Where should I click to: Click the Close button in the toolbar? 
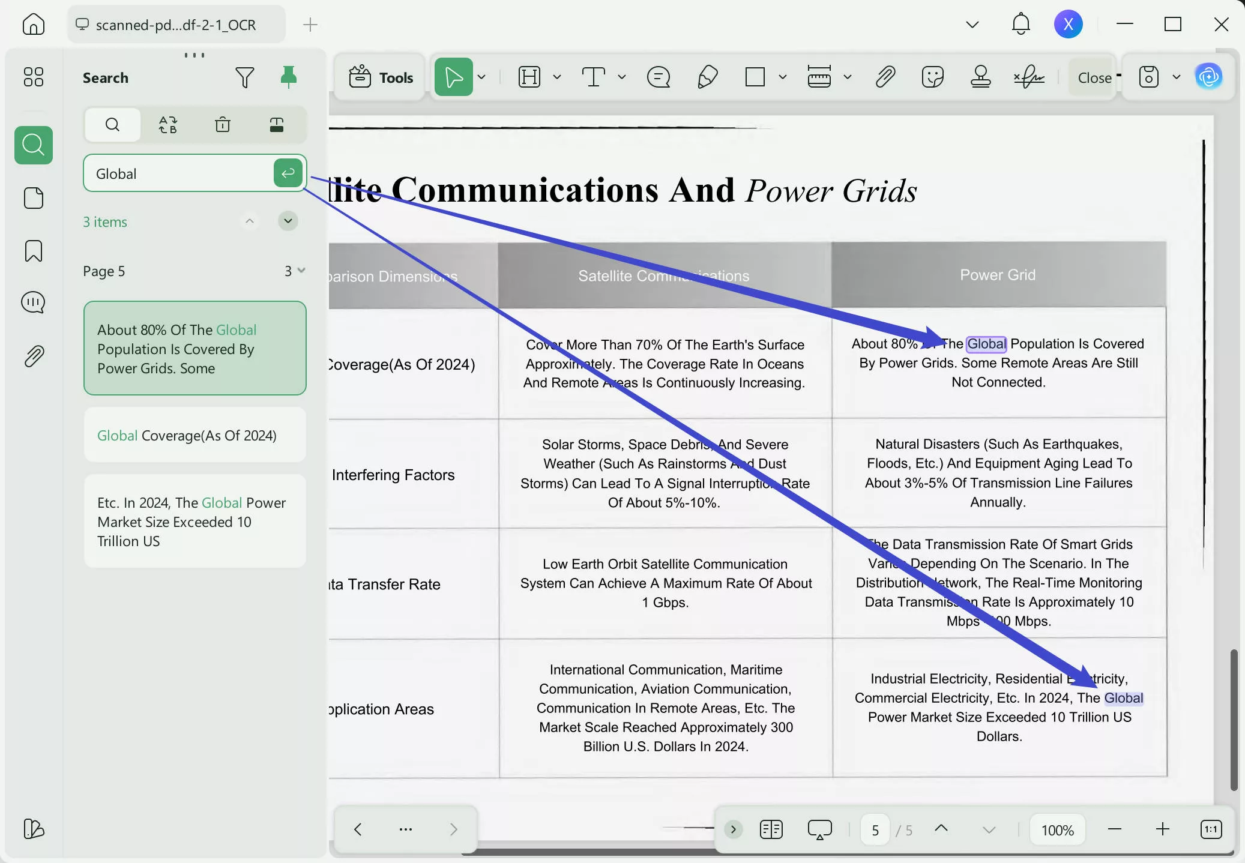[x=1094, y=77]
